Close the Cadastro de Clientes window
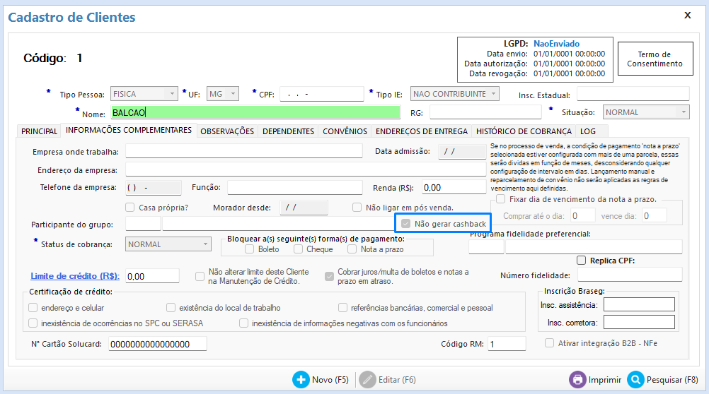Viewport: 709px width, 394px height. [x=687, y=15]
